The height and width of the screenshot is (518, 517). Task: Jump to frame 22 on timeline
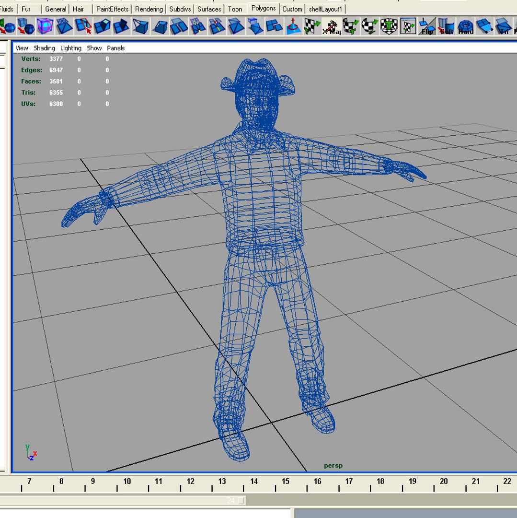507,482
